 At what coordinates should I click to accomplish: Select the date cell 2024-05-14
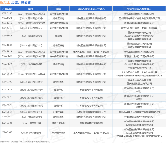(x=7, y=112)
